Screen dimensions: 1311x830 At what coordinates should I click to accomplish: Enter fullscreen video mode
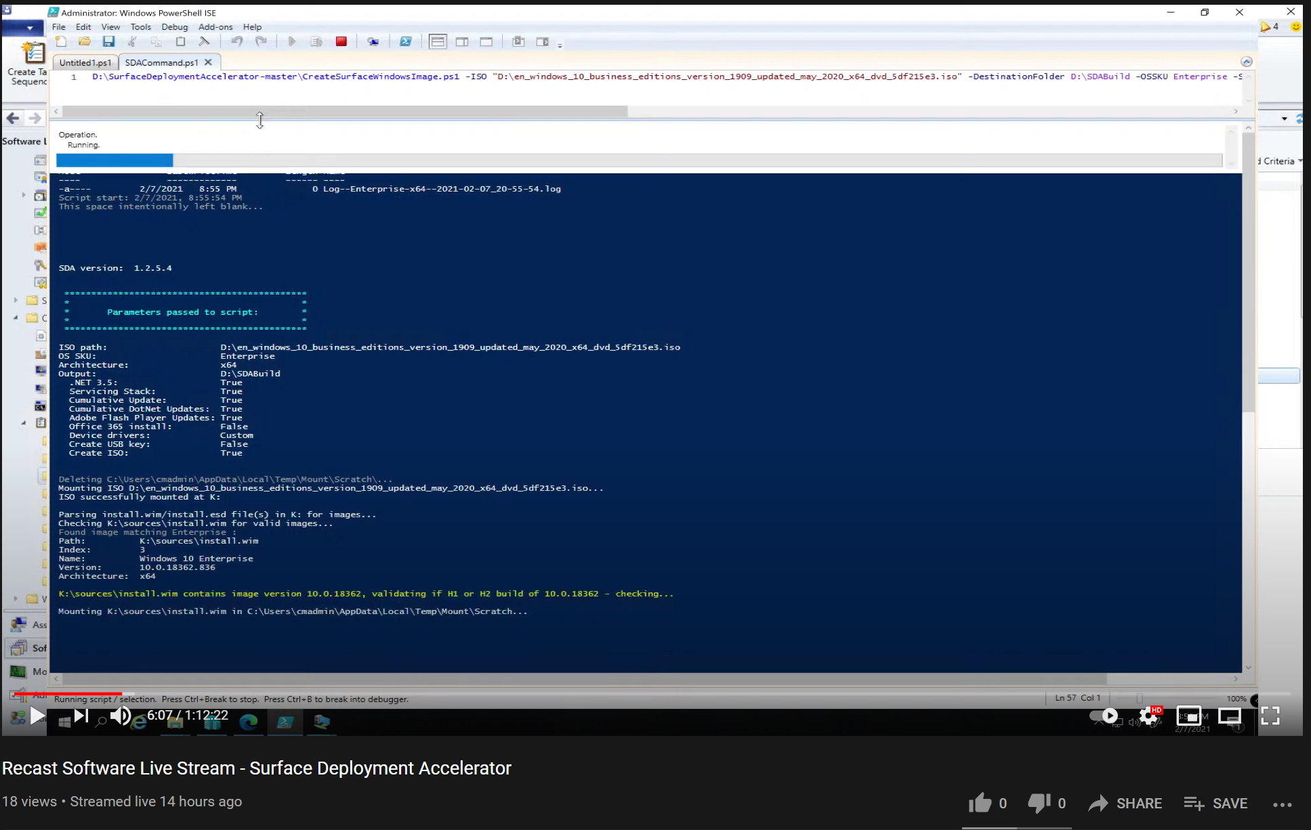(1270, 716)
